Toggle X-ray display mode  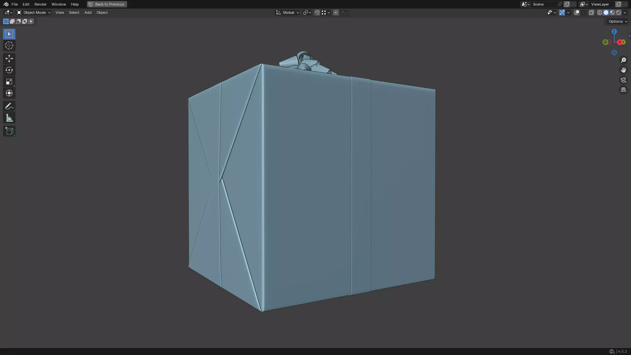[x=591, y=12]
